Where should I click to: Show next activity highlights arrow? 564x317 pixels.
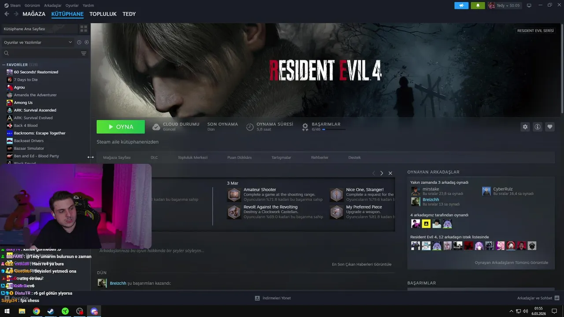[382, 173]
